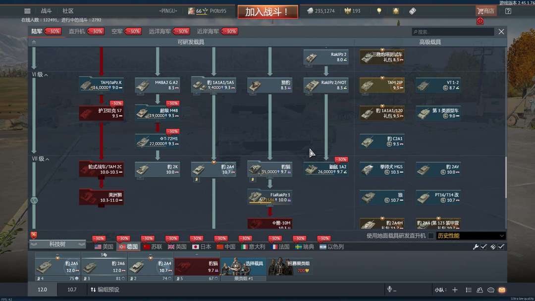Select the locked 护卫坦克 57 vehicle

coord(102,113)
